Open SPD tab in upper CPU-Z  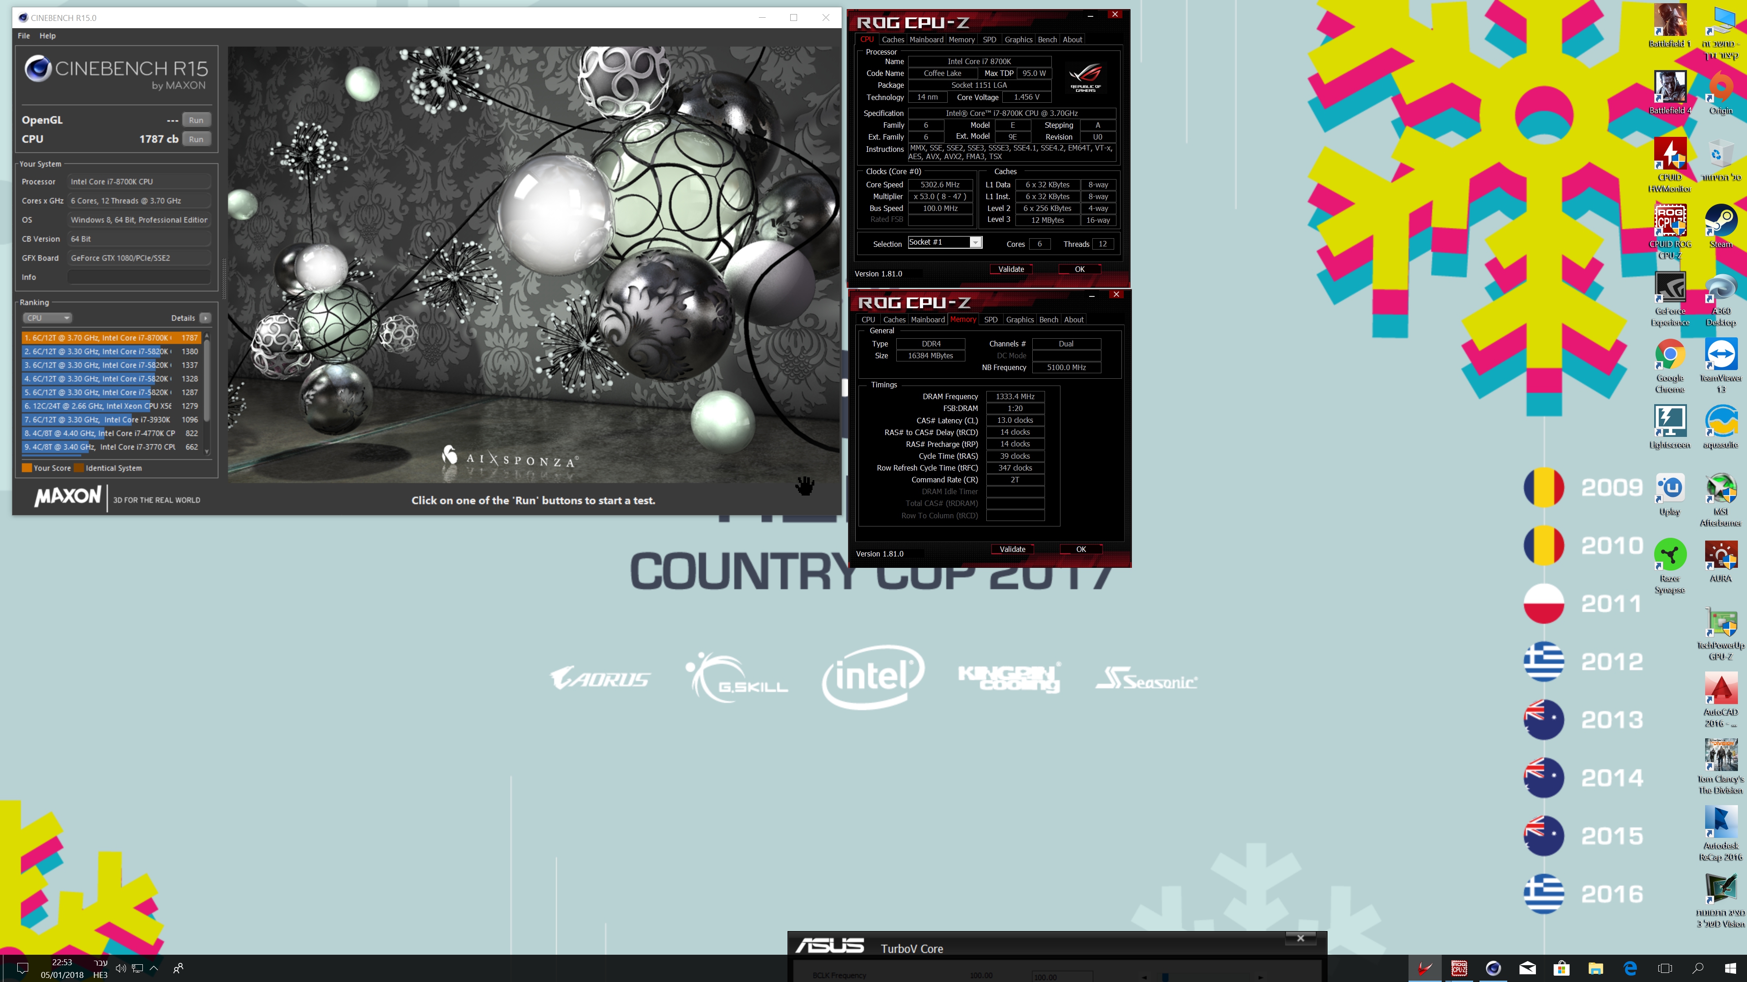tap(990, 39)
